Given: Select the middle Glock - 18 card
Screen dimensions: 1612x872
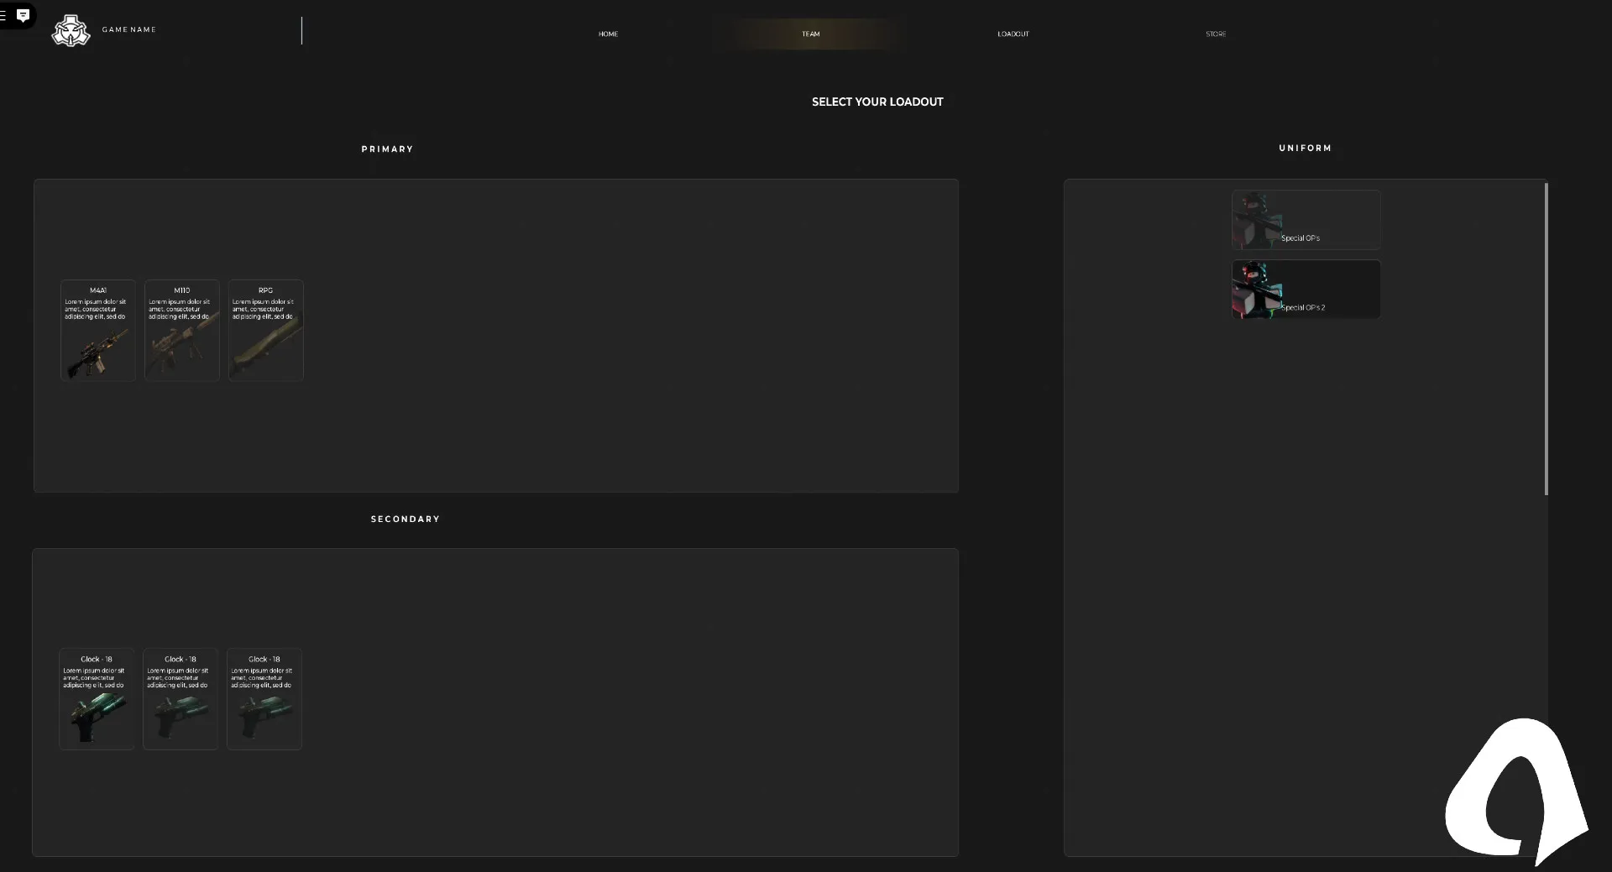Looking at the screenshot, I should point(181,698).
